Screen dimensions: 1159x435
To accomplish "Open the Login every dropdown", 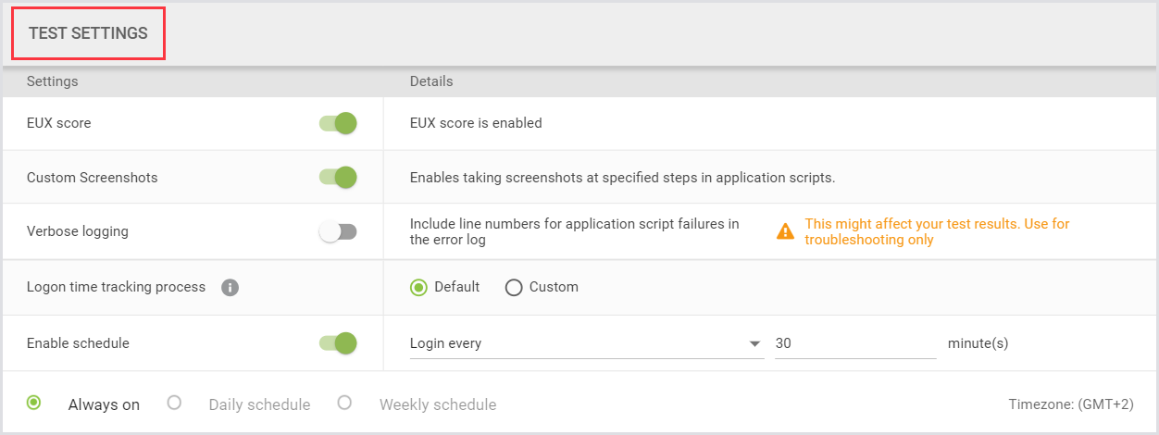I will (585, 343).
